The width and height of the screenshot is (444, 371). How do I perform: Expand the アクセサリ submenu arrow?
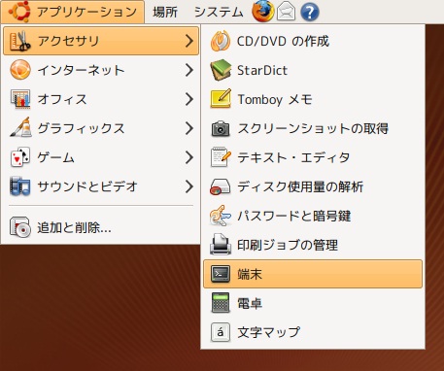[x=189, y=41]
